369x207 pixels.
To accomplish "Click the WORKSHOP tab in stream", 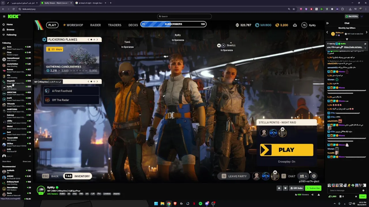I will [73, 25].
